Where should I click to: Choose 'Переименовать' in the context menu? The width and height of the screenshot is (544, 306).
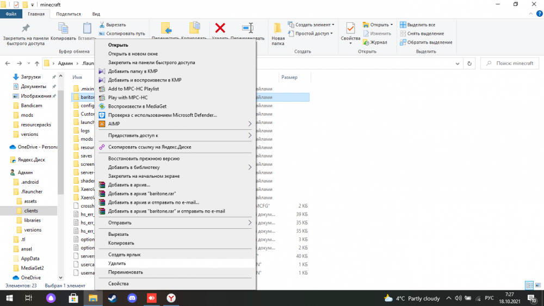pos(175,272)
